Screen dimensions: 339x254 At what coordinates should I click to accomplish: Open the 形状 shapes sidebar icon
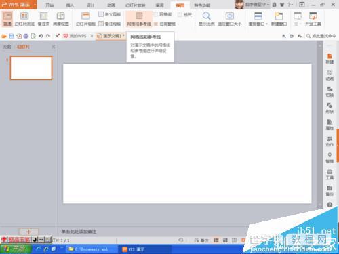[x=330, y=108]
